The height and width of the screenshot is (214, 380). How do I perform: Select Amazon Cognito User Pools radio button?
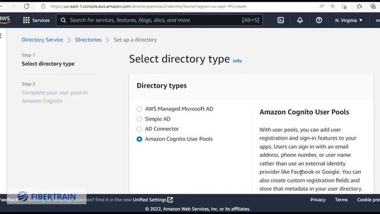click(140, 139)
